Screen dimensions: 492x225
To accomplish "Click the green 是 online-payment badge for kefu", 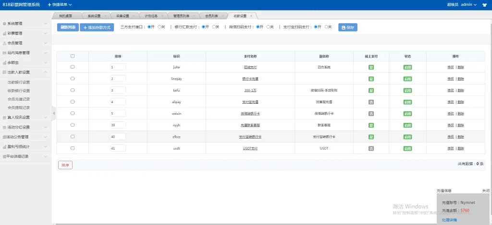I will [x=371, y=90].
